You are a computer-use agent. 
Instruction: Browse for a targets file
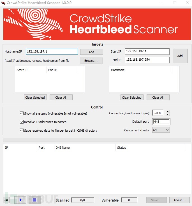91,61
